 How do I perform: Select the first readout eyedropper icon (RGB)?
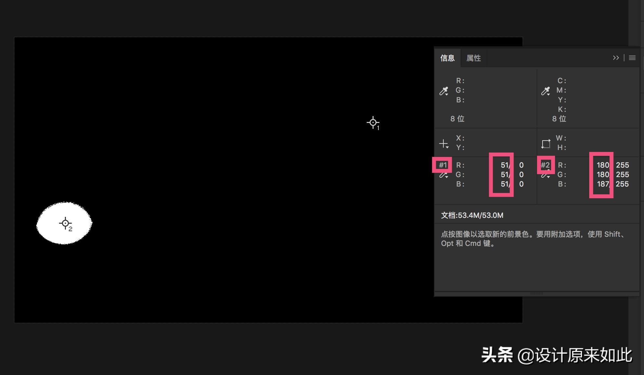(x=444, y=91)
